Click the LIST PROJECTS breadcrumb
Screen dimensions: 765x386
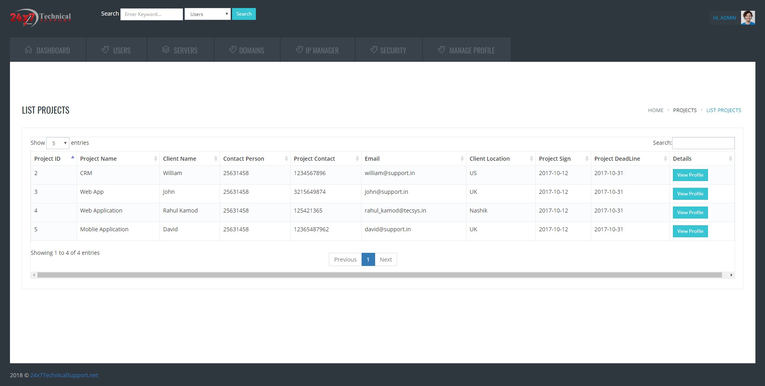tap(724, 110)
